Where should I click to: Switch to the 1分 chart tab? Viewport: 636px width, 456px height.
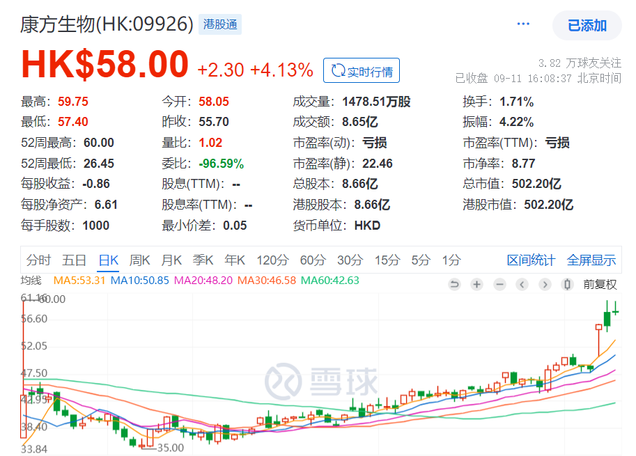(x=451, y=260)
